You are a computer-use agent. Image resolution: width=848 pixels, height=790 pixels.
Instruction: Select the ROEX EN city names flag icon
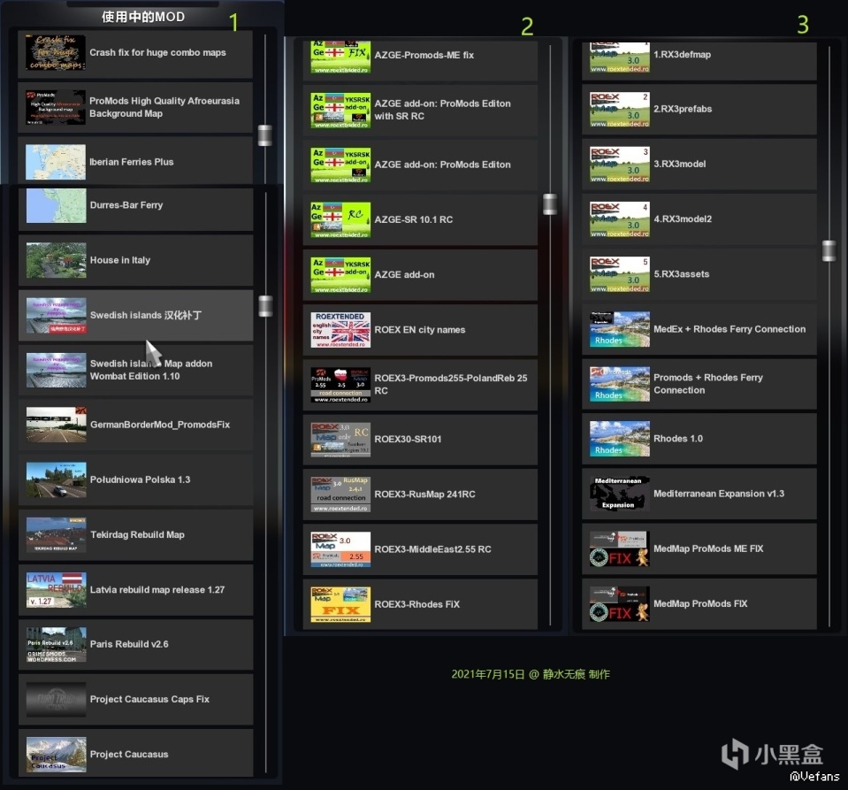tap(340, 330)
